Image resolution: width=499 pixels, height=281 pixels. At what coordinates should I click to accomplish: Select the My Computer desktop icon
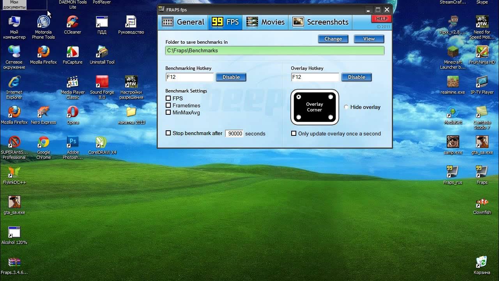[x=14, y=27]
